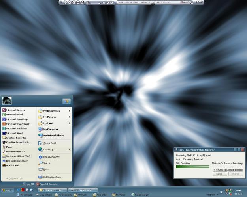The width and height of the screenshot is (247, 197).
Task: Click the Help and Support icon
Action: (40, 157)
